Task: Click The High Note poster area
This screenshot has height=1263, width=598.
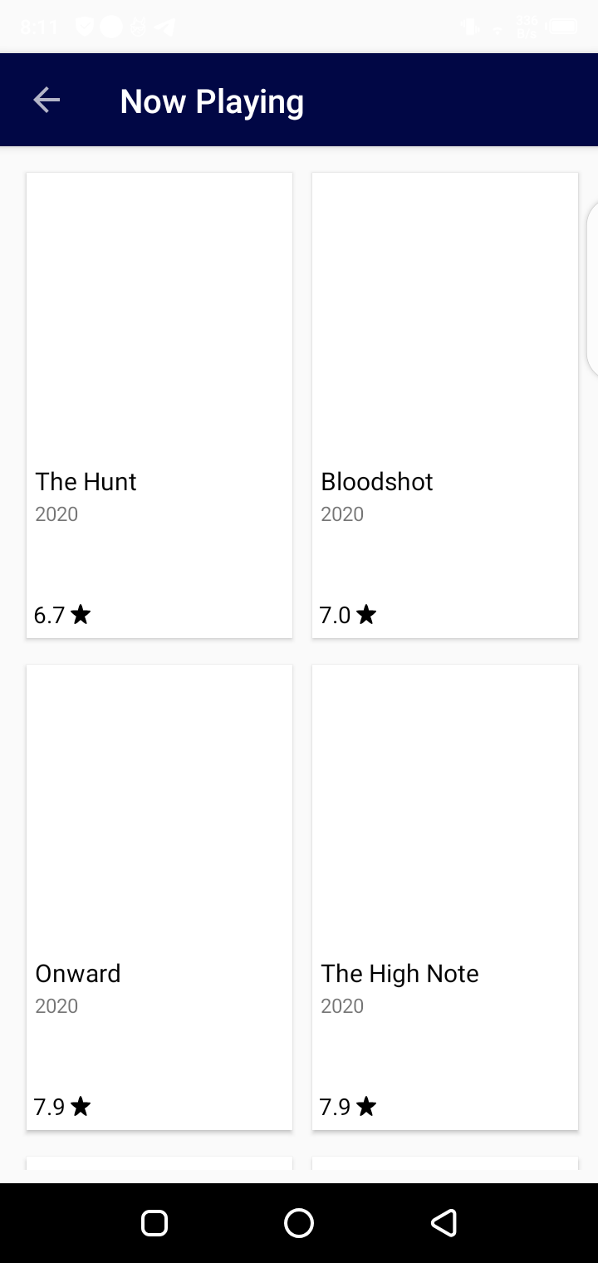Action: click(445, 806)
